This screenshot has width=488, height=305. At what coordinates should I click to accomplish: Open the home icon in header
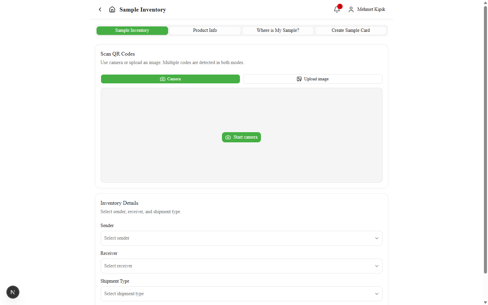112,9
